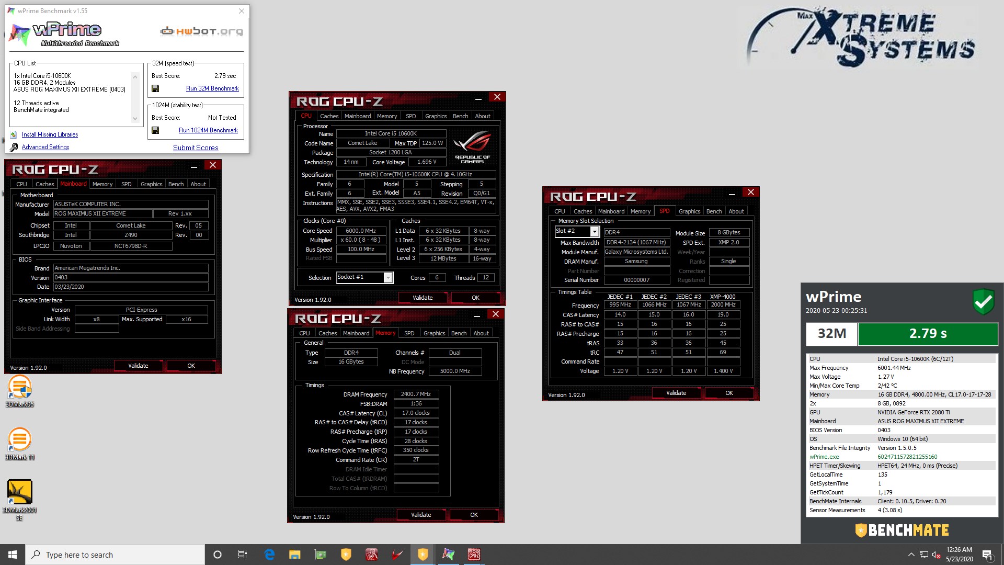Select Graphics tab in Memory CPU-Z window

tap(435, 333)
